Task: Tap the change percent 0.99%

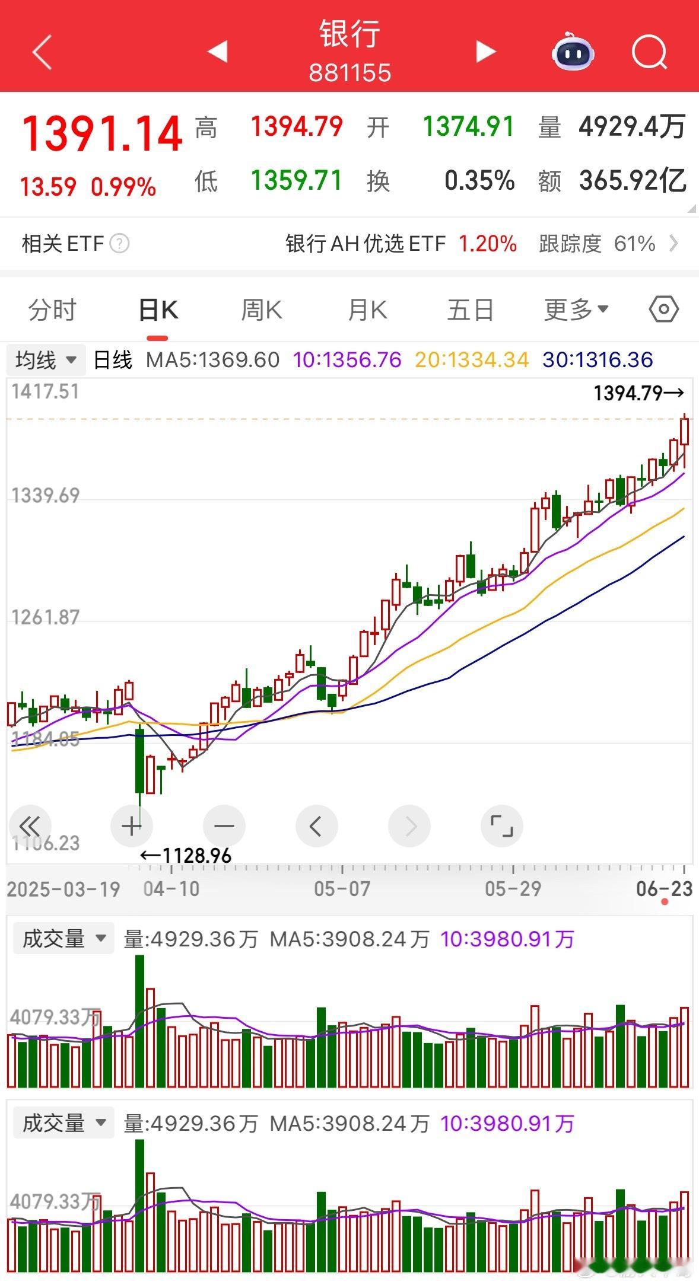Action: [123, 187]
